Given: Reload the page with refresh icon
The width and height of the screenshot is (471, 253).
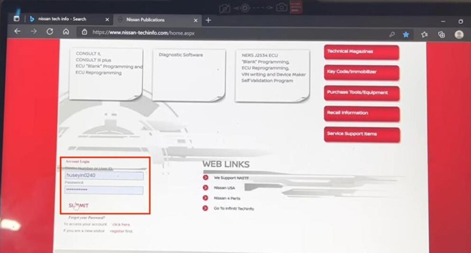Looking at the screenshot, I should click(50, 31).
